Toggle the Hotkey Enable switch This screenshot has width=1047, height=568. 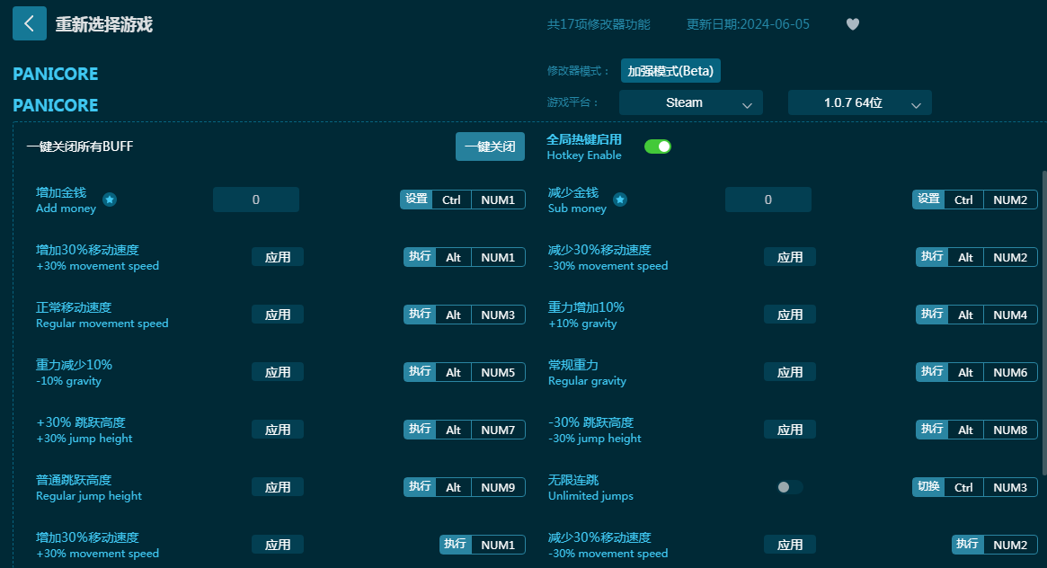(x=658, y=146)
